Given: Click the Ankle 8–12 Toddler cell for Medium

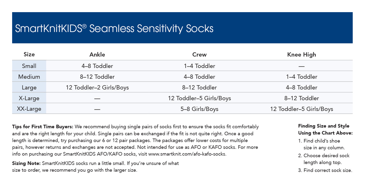Looking at the screenshot, I should point(97,77).
